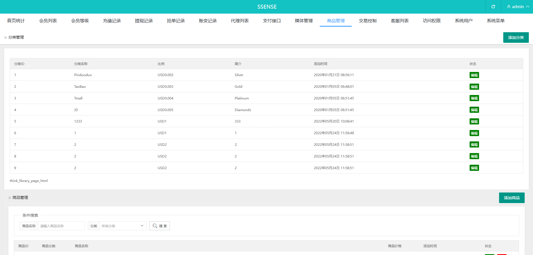Open 系统菜单 in navigation bar
533x255 pixels.
point(495,21)
